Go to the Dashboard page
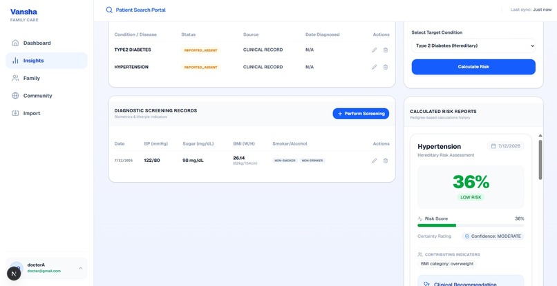Screen dimensions: 557x286 click(46, 43)
